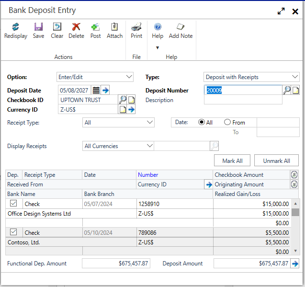Image resolution: width=305 pixels, height=287 pixels.
Task: Click the $15,000.00 checkbook amount for check 1258910
Action: click(x=251, y=204)
